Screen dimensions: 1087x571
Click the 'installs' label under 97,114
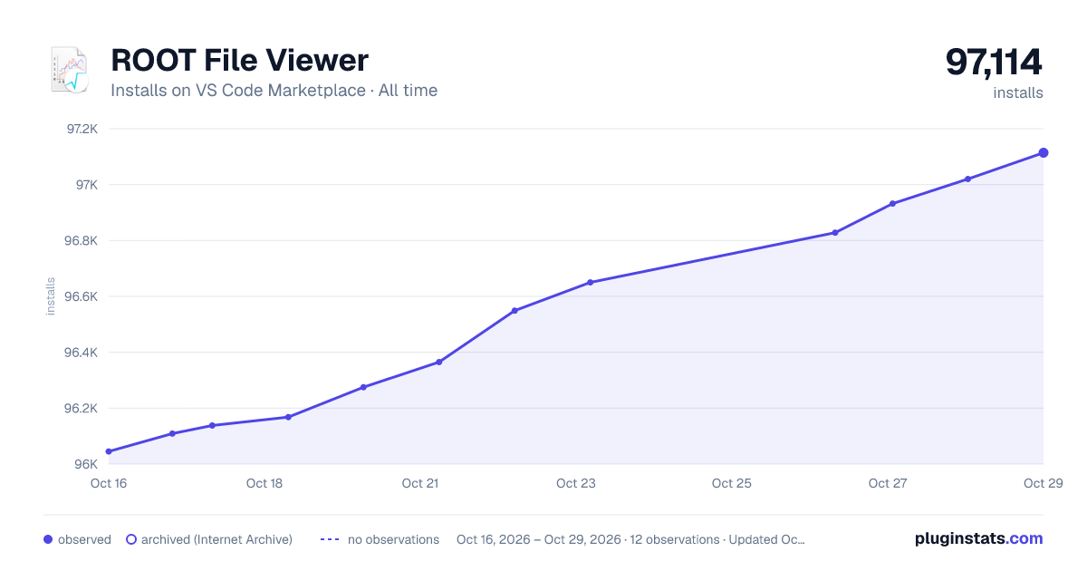click(x=1018, y=93)
